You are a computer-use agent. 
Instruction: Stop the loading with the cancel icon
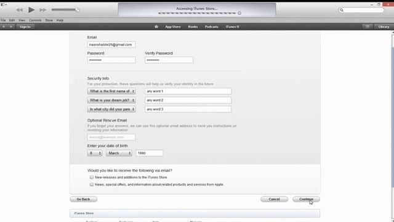pos(239,13)
